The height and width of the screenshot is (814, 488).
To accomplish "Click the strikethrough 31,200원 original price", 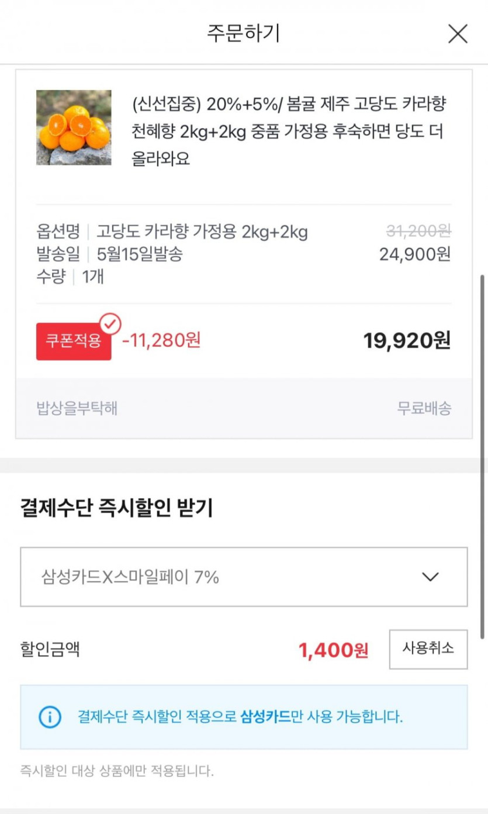I will [x=418, y=232].
